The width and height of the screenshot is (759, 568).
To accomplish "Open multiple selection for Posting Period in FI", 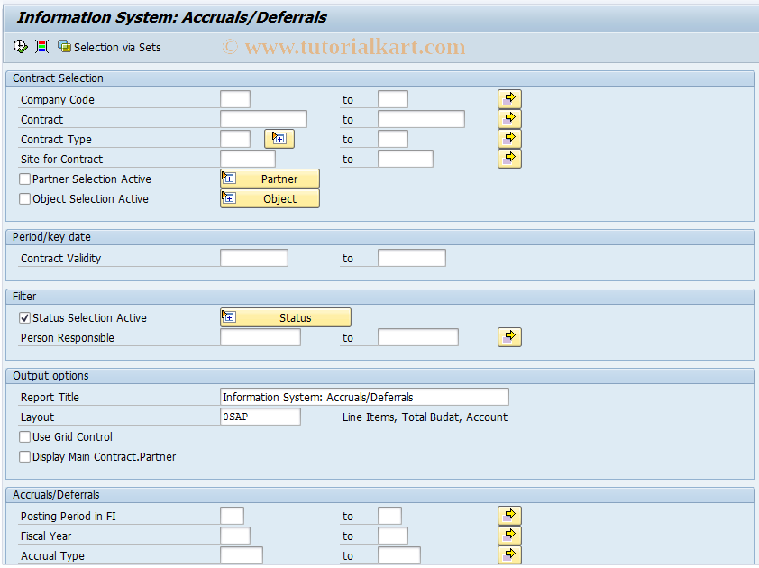I will pos(509,516).
